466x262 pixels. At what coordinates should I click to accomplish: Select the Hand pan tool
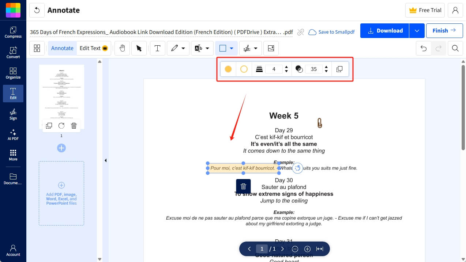[122, 48]
